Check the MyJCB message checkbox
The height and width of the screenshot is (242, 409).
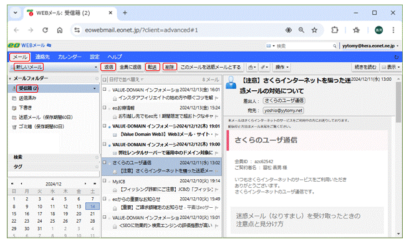(105, 180)
